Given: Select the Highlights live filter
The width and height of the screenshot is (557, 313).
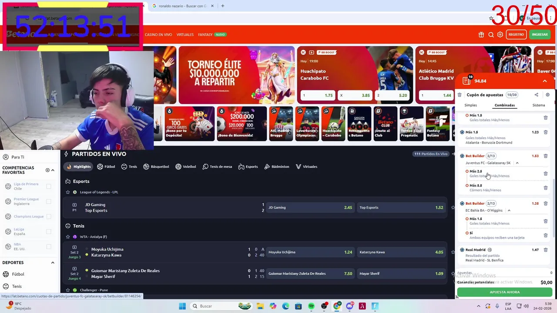Looking at the screenshot, I should coord(79,166).
